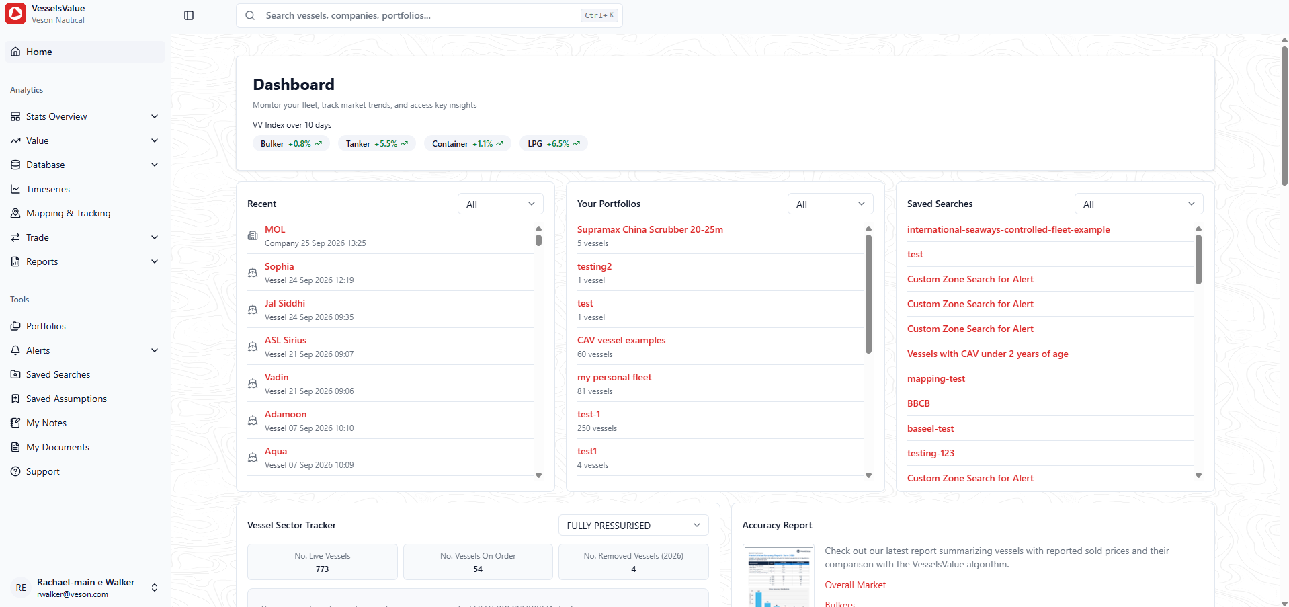Open the FULLY PRESSURISED sector dropdown
Image resolution: width=1289 pixels, height=607 pixels.
click(x=634, y=526)
